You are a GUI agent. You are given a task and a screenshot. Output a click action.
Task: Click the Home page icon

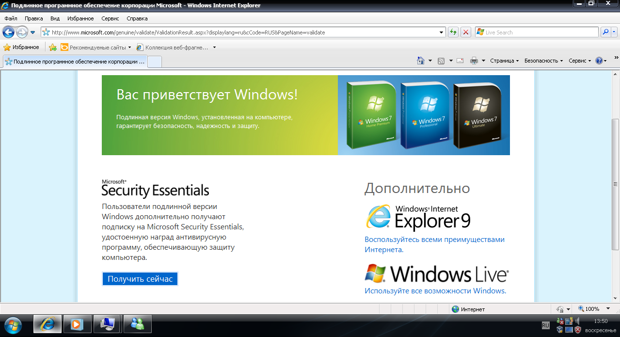421,61
